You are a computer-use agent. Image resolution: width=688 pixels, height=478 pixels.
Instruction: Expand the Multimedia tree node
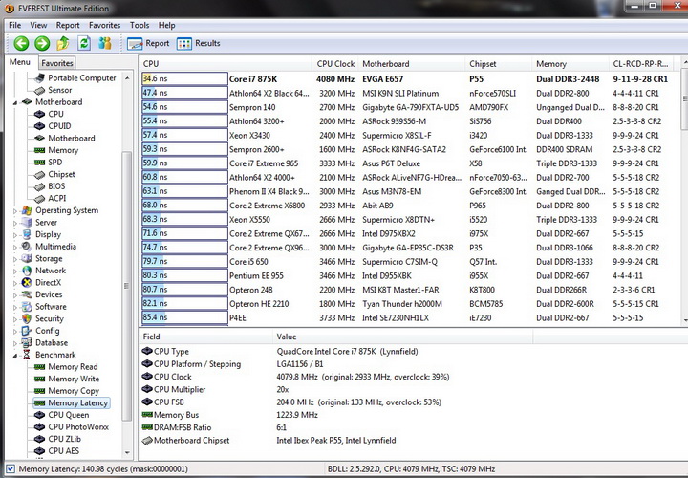[15, 247]
